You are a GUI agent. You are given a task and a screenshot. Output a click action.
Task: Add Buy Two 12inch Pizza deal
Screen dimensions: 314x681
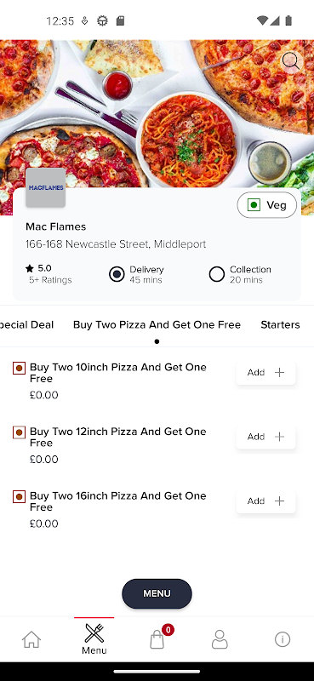point(265,437)
